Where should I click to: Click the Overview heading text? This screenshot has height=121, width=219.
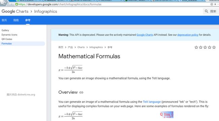68,92
